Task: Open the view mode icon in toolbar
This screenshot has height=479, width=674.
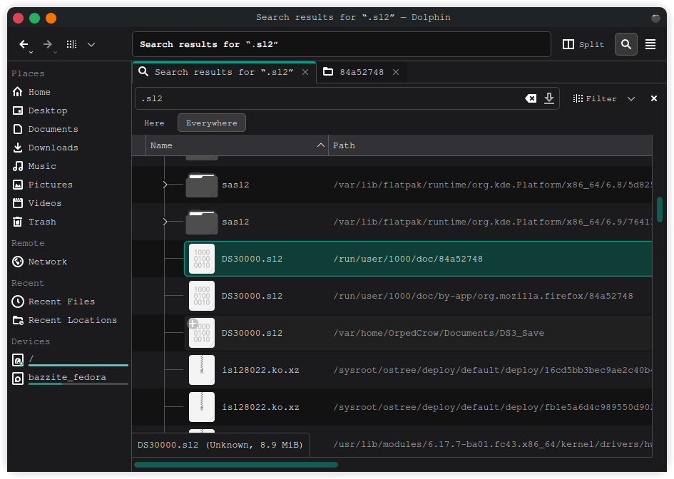Action: [x=71, y=44]
